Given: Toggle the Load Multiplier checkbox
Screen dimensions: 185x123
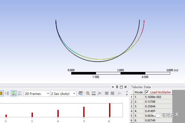Looking at the screenshot, I should tap(147, 92).
